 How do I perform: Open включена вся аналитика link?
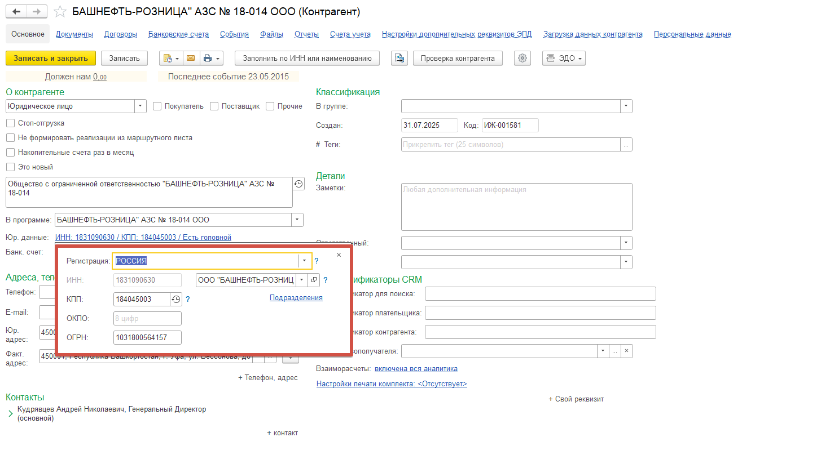[x=416, y=369]
